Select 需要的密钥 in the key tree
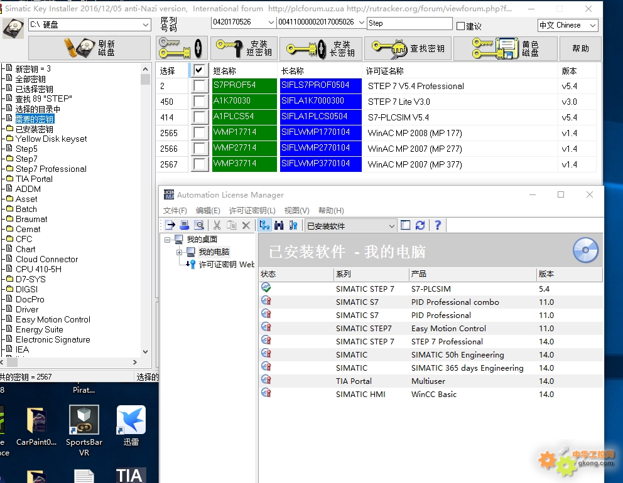623x483 pixels. pyautogui.click(x=35, y=119)
